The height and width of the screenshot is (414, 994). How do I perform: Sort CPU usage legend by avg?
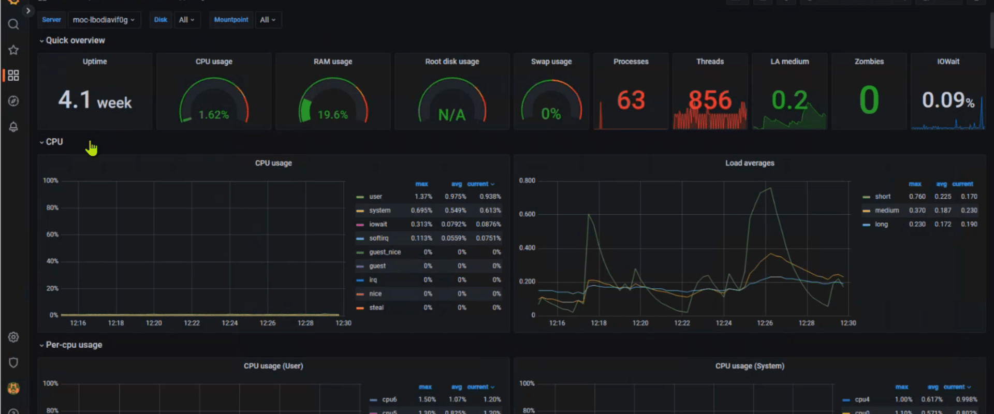coord(456,184)
